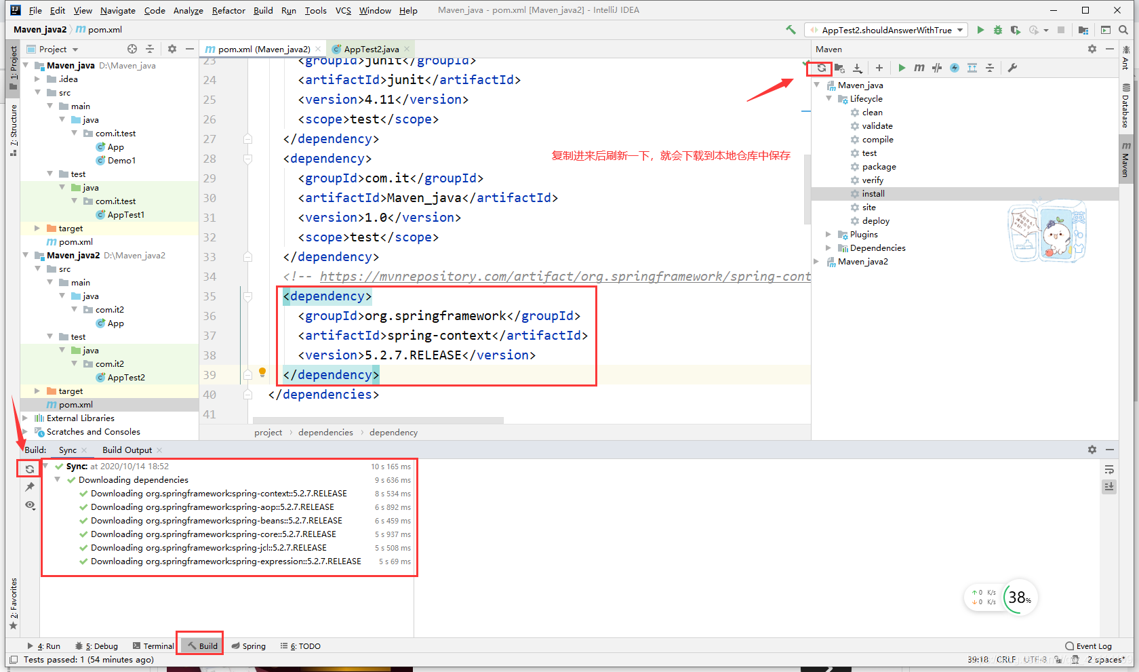
Task: Run AppTest2.shouldAnswerWithTrue with green arrow
Action: coord(980,30)
